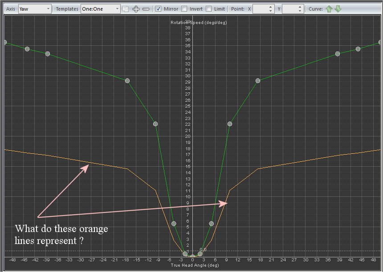Image resolution: width=383 pixels, height=272 pixels.
Task: Enable the Invert checkbox
Action: pyautogui.click(x=184, y=9)
